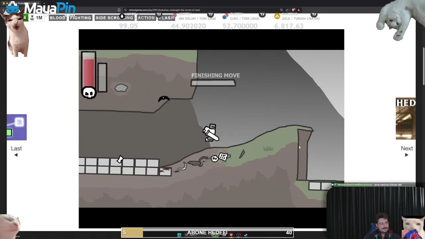Click the zoom magnifier icon in the address bar
This screenshot has width=425, height=239.
282,10
